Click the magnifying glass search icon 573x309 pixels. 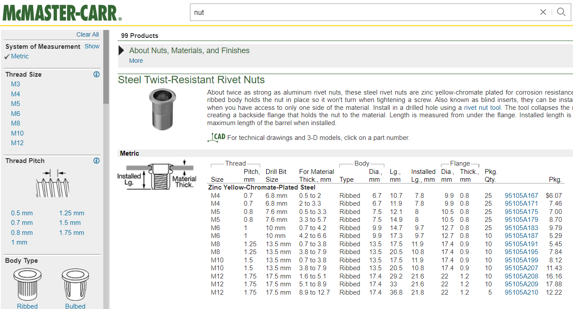(x=561, y=12)
